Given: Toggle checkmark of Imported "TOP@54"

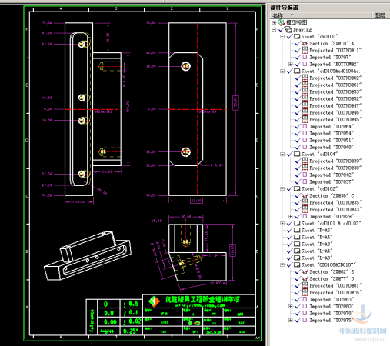Looking at the screenshot, I should point(298,133).
